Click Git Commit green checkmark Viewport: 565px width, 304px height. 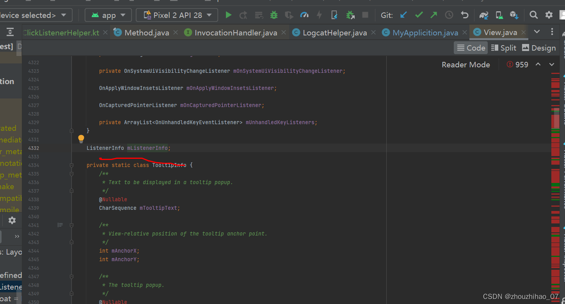[x=419, y=15]
